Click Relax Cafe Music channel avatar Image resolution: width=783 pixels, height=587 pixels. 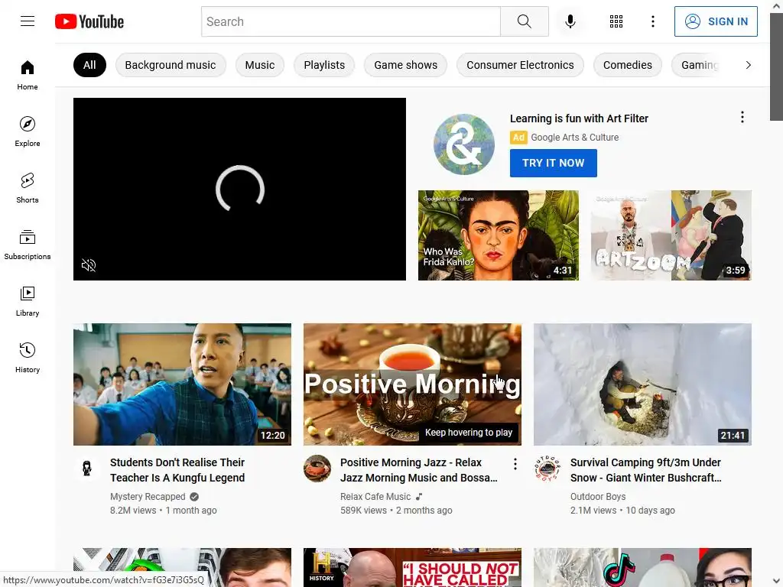317,469
